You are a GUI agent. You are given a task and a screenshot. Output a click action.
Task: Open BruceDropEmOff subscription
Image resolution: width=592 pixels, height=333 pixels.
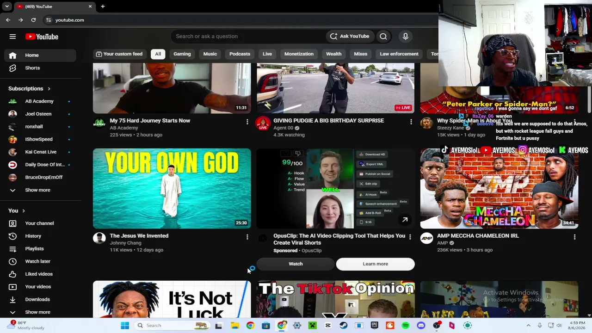tap(40, 177)
